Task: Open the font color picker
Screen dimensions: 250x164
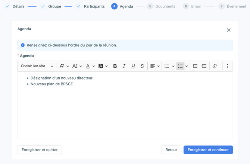Action: (90, 66)
